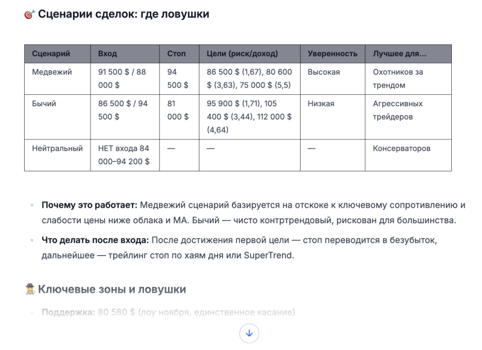Viewport: 482px width, 350px height.
Task: Select the Бычий scenario row cell
Action: pyautogui.click(x=44, y=104)
